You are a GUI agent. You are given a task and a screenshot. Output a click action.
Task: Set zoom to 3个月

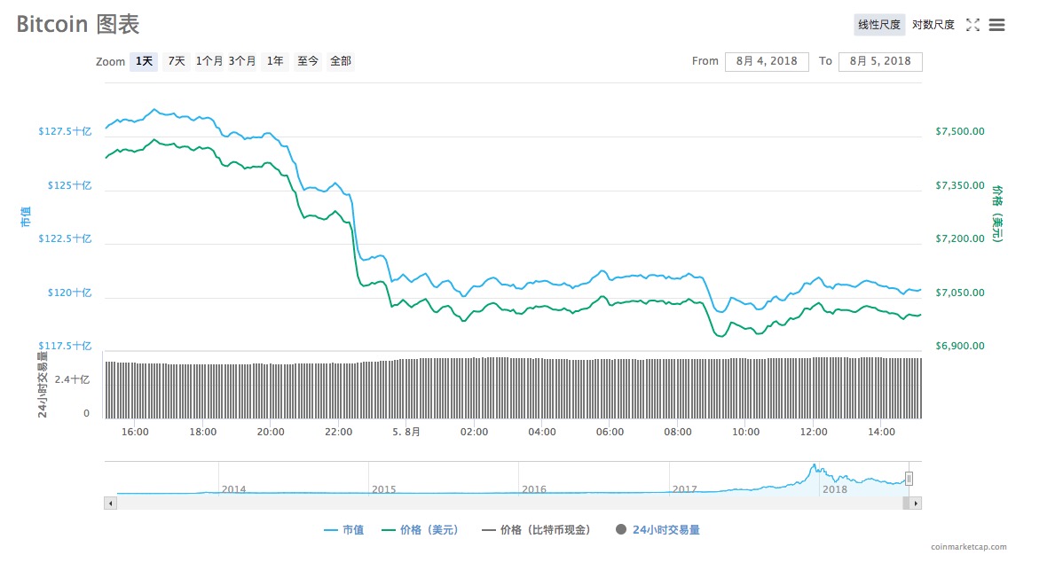pos(242,61)
